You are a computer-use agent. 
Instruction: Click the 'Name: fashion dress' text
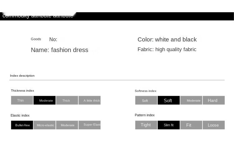tap(59, 50)
